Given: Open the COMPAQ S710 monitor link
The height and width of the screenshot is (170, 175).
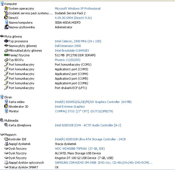Looking at the screenshot, I should (x=84, y=111).
